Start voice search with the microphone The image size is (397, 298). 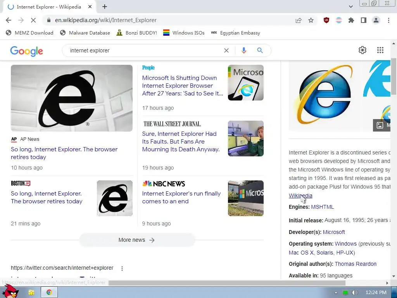tap(243, 50)
